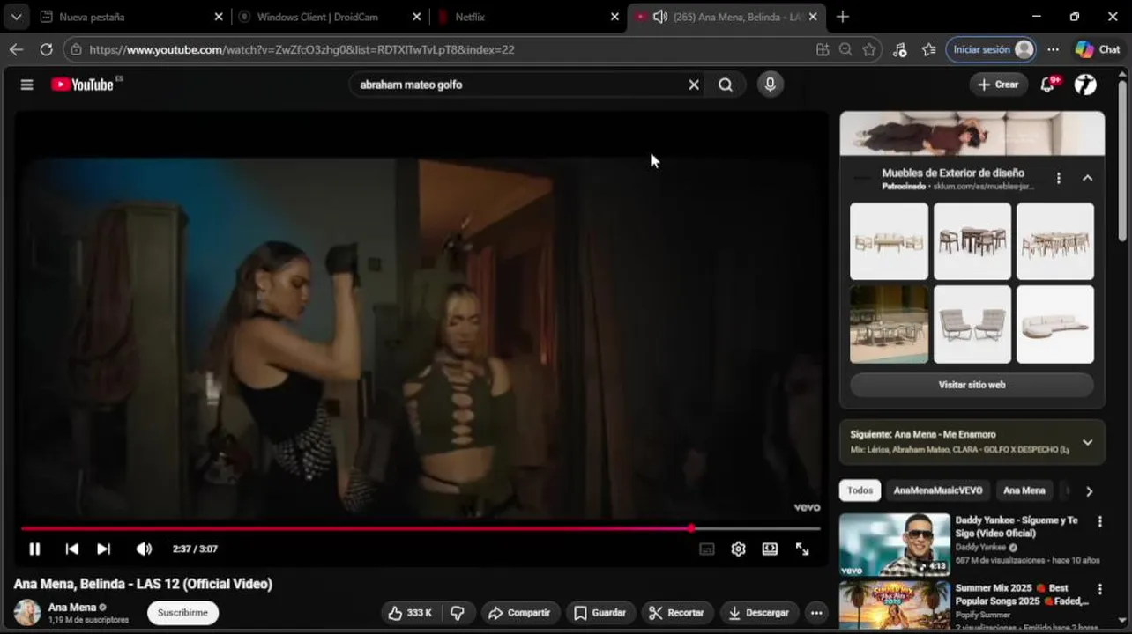Start voice search with the microphone
The height and width of the screenshot is (634, 1132).
click(x=771, y=85)
